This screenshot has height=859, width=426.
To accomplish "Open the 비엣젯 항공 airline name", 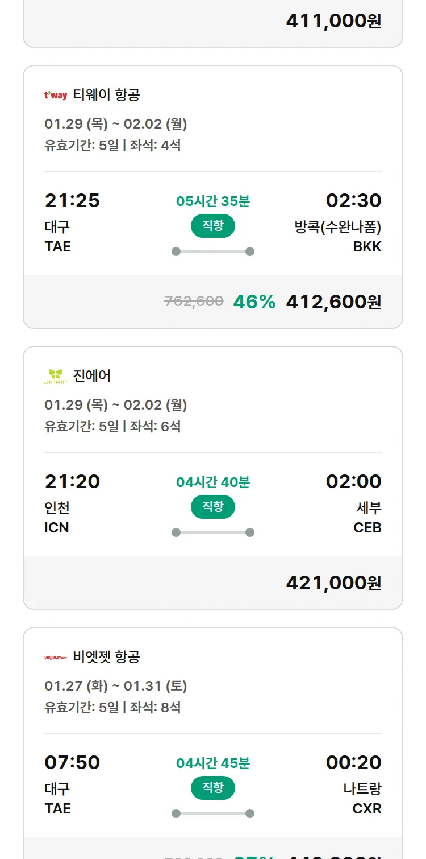I will pos(106,657).
